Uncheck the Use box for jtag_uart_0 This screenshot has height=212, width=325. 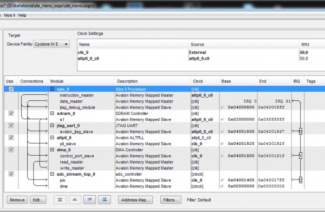coord(11,125)
